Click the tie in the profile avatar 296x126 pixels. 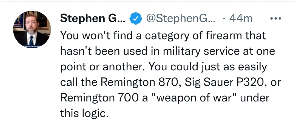[x=31, y=41]
